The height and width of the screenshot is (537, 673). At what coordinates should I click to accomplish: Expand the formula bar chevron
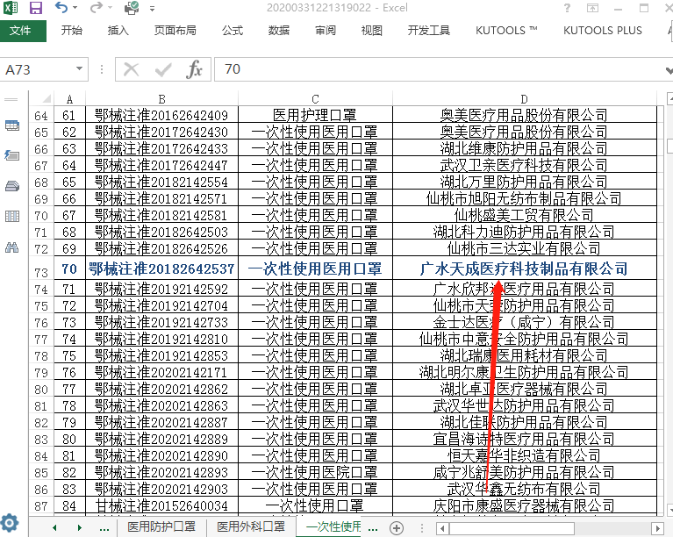(669, 70)
